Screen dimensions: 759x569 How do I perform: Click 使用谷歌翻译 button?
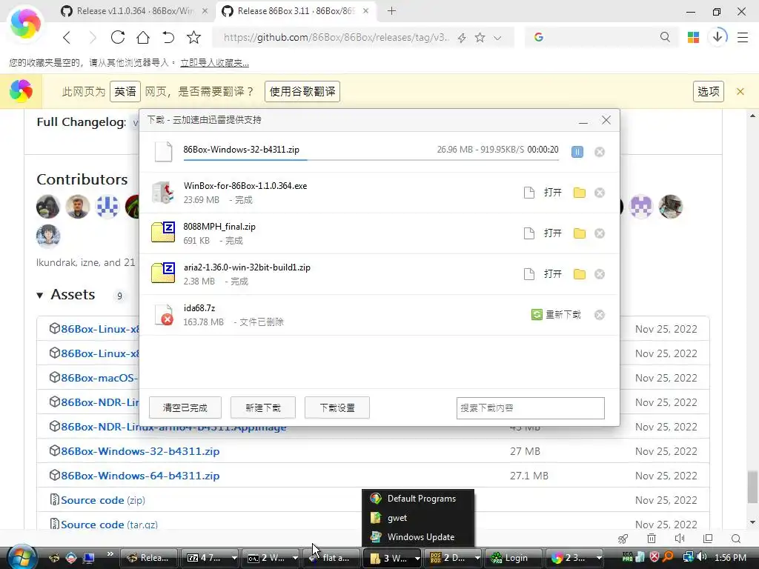click(x=302, y=91)
